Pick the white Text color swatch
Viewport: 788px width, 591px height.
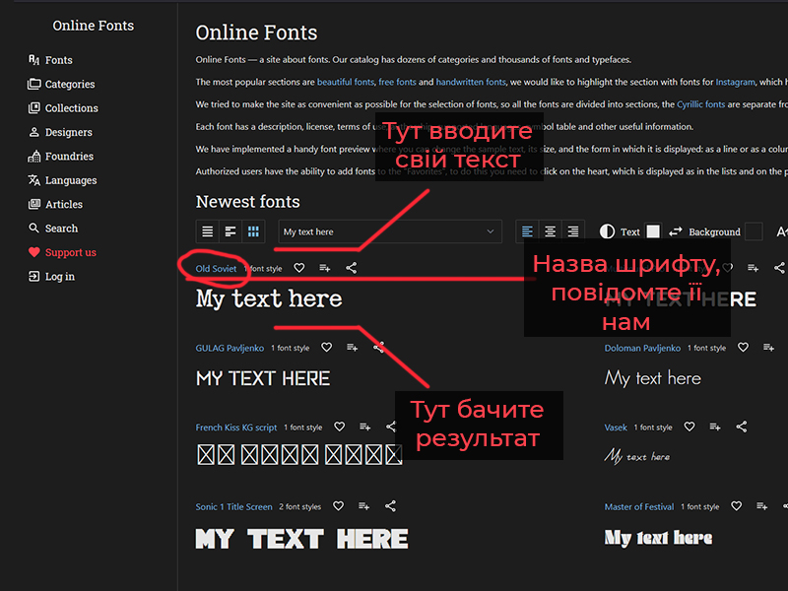652,232
